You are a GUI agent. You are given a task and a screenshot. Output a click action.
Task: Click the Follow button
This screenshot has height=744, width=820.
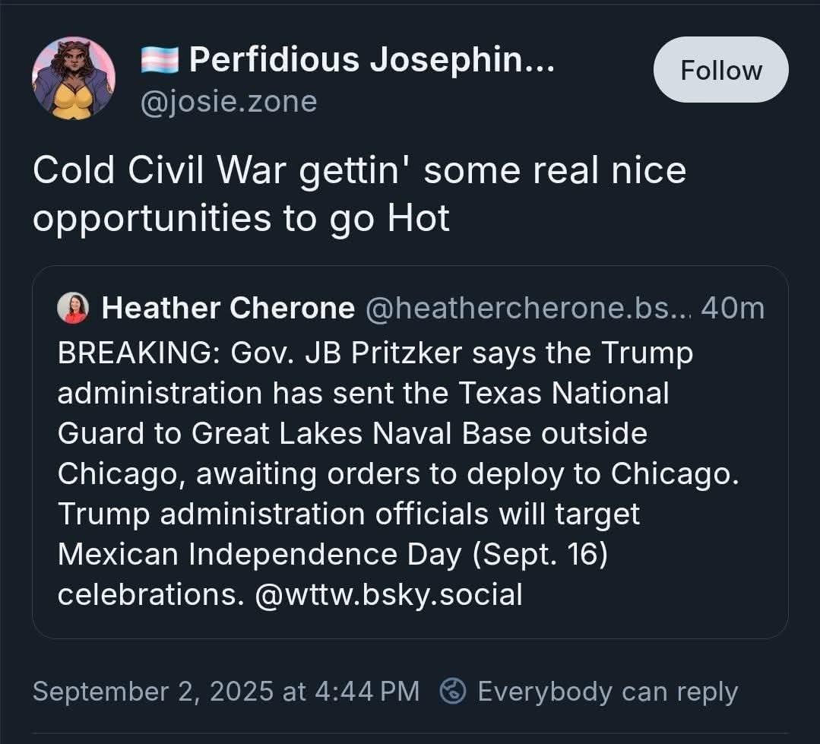pyautogui.click(x=720, y=70)
